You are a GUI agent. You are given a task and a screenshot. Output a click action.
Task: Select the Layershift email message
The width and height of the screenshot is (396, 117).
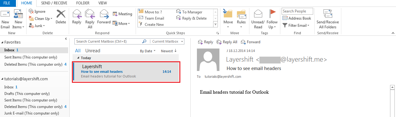pyautogui.click(x=126, y=72)
